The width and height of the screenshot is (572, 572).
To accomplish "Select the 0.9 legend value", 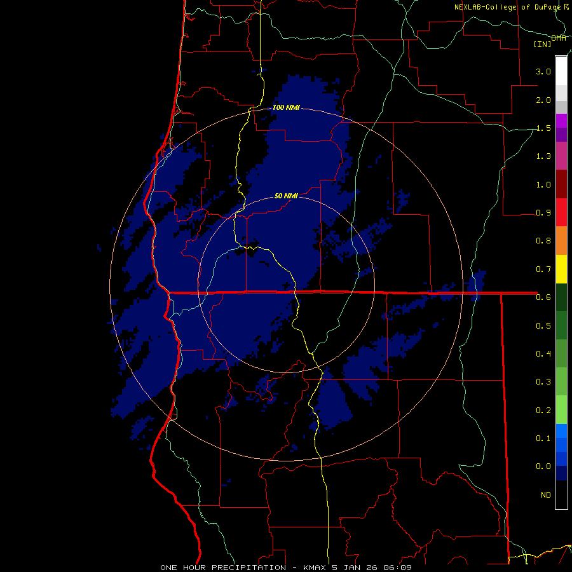I will [543, 213].
